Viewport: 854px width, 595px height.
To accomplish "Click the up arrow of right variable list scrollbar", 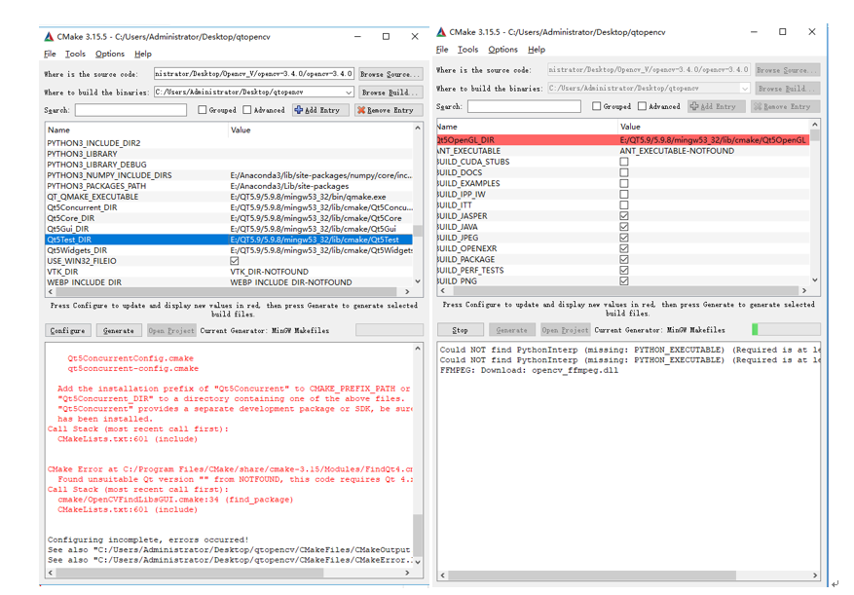I will [815, 125].
